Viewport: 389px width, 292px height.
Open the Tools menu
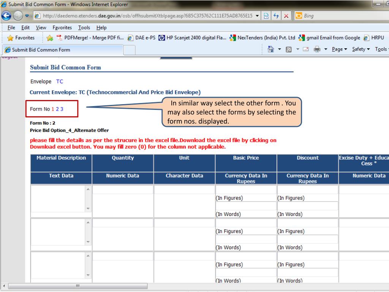pyautogui.click(x=84, y=27)
